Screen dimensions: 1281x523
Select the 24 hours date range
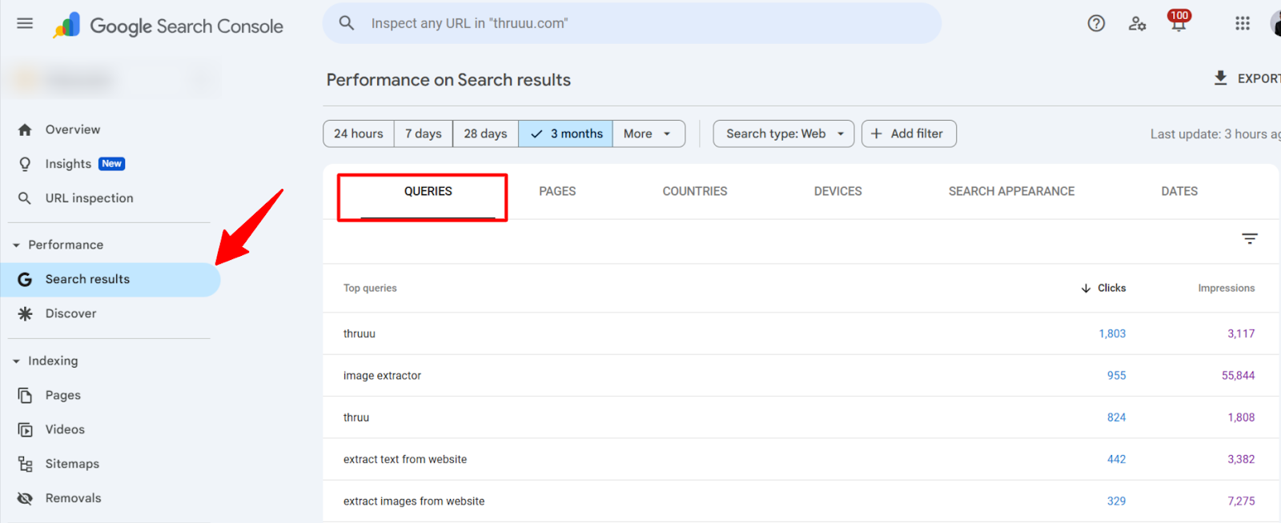click(x=358, y=134)
